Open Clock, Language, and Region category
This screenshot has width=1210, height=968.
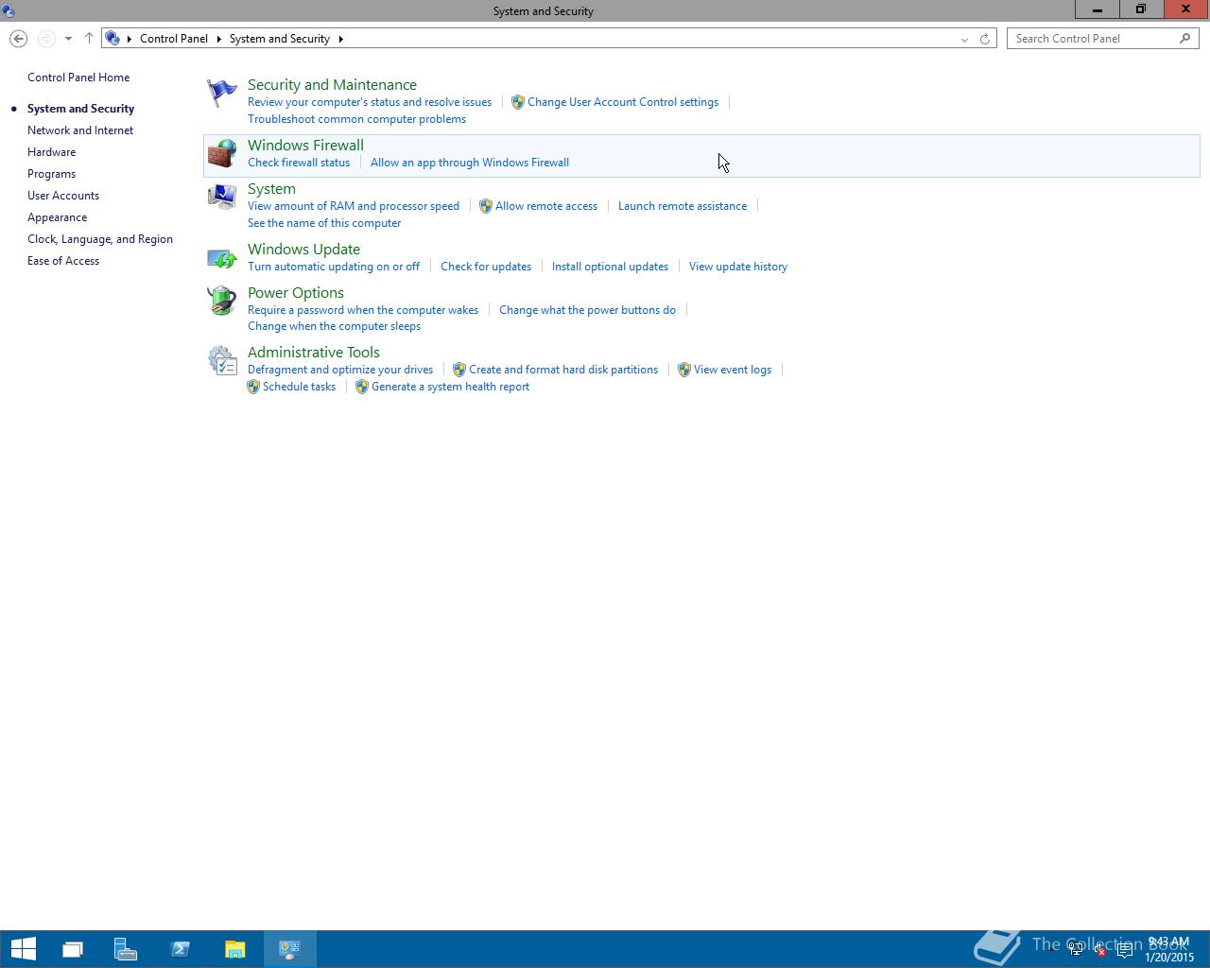coord(100,239)
